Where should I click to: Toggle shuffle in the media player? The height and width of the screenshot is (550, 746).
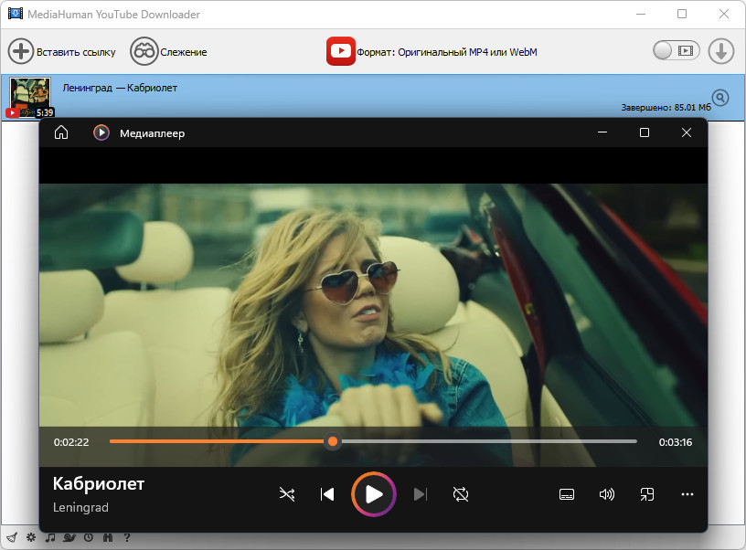287,494
